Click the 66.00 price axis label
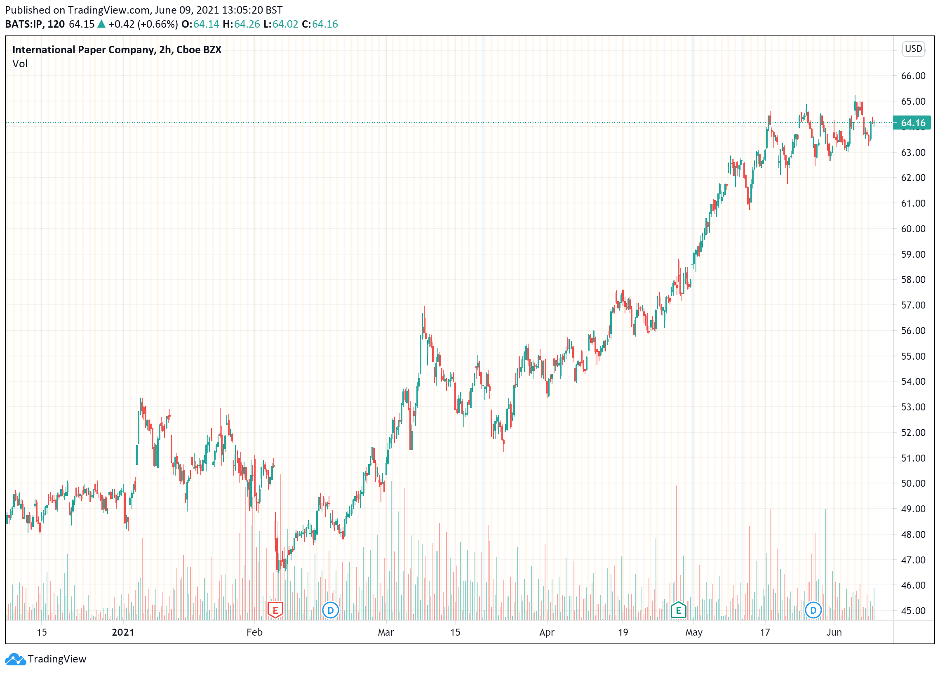The image size is (940, 674). (x=913, y=76)
